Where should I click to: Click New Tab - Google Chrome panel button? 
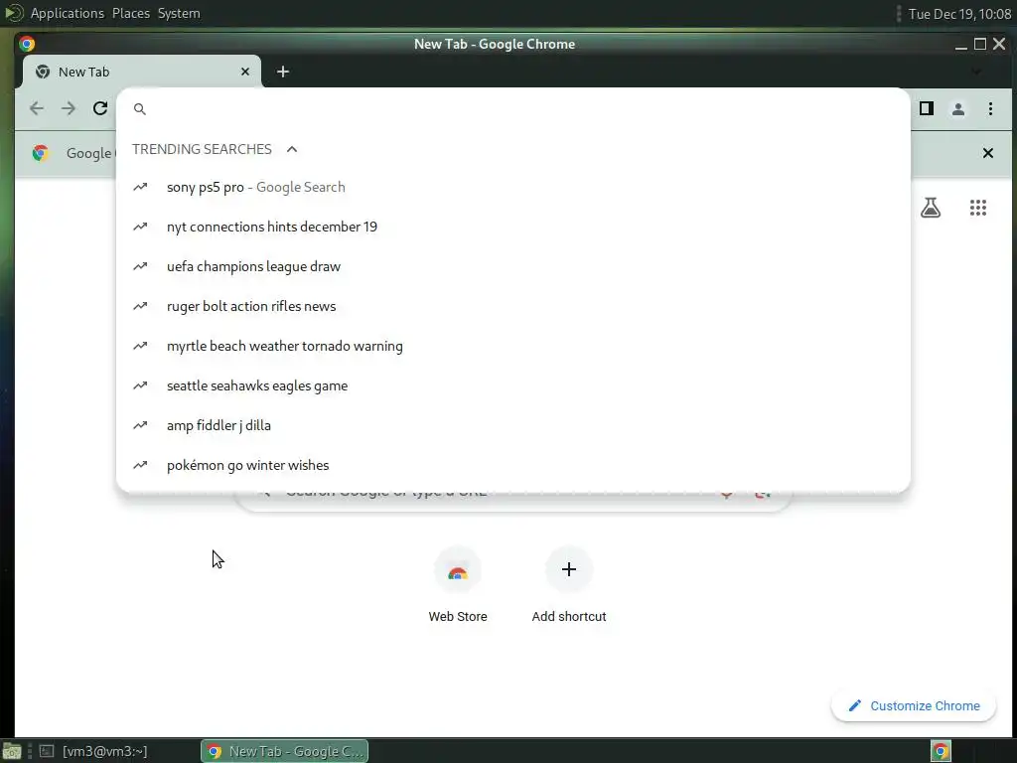click(x=285, y=751)
